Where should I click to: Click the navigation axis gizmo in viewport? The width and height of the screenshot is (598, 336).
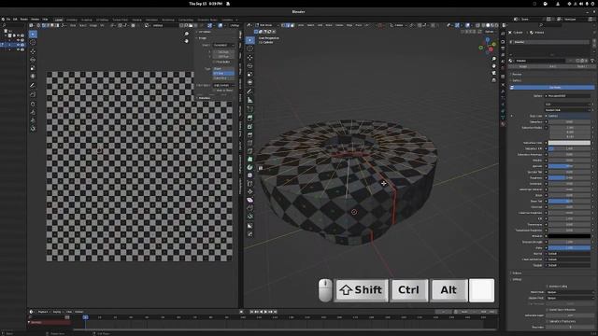[488, 47]
